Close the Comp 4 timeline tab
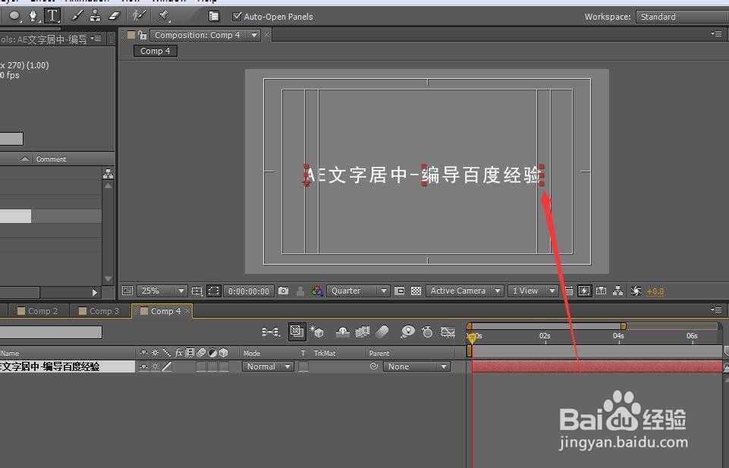Viewport: 729px width, 468px height. [188, 311]
